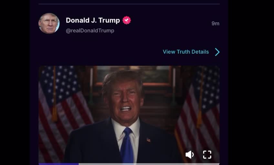Open the View Truth Details link
The width and height of the screenshot is (274, 165).
tap(186, 52)
